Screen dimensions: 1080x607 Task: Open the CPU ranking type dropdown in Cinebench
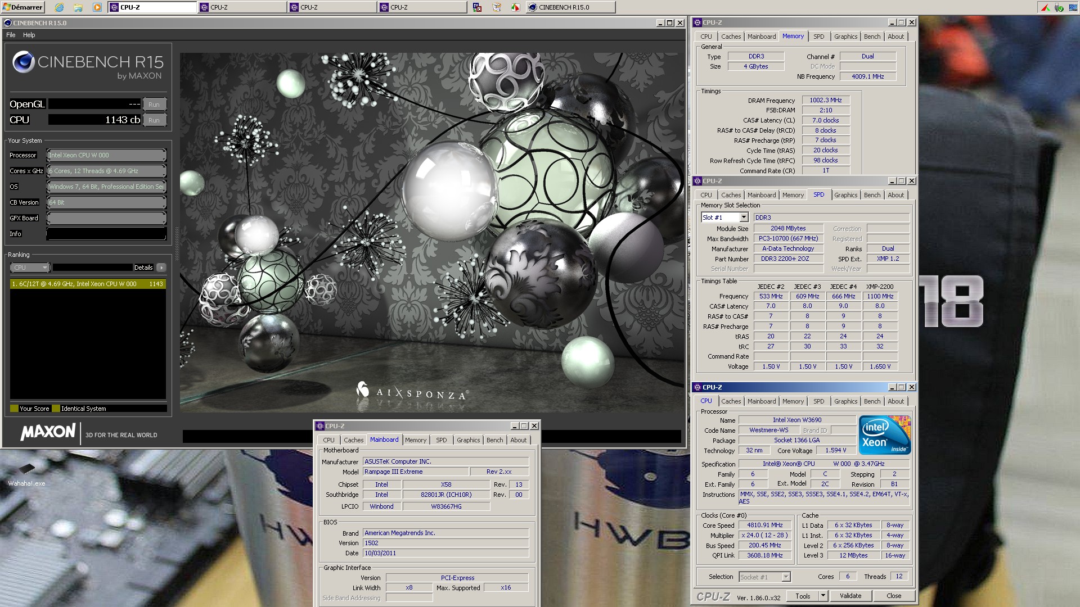pos(30,268)
